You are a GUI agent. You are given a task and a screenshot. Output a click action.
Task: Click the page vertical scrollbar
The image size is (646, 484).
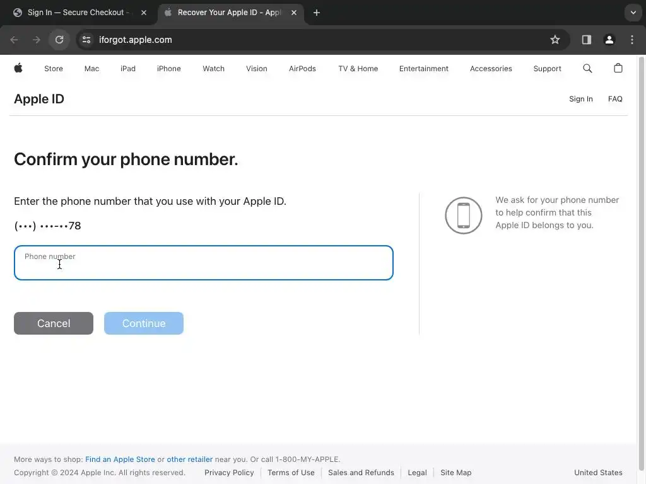point(641,263)
